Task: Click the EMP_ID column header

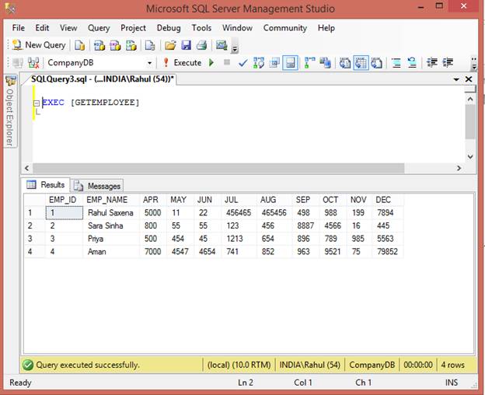Action: 65,200
